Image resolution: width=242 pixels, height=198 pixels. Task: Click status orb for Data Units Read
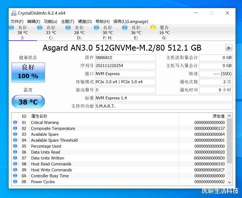[x=15, y=152]
